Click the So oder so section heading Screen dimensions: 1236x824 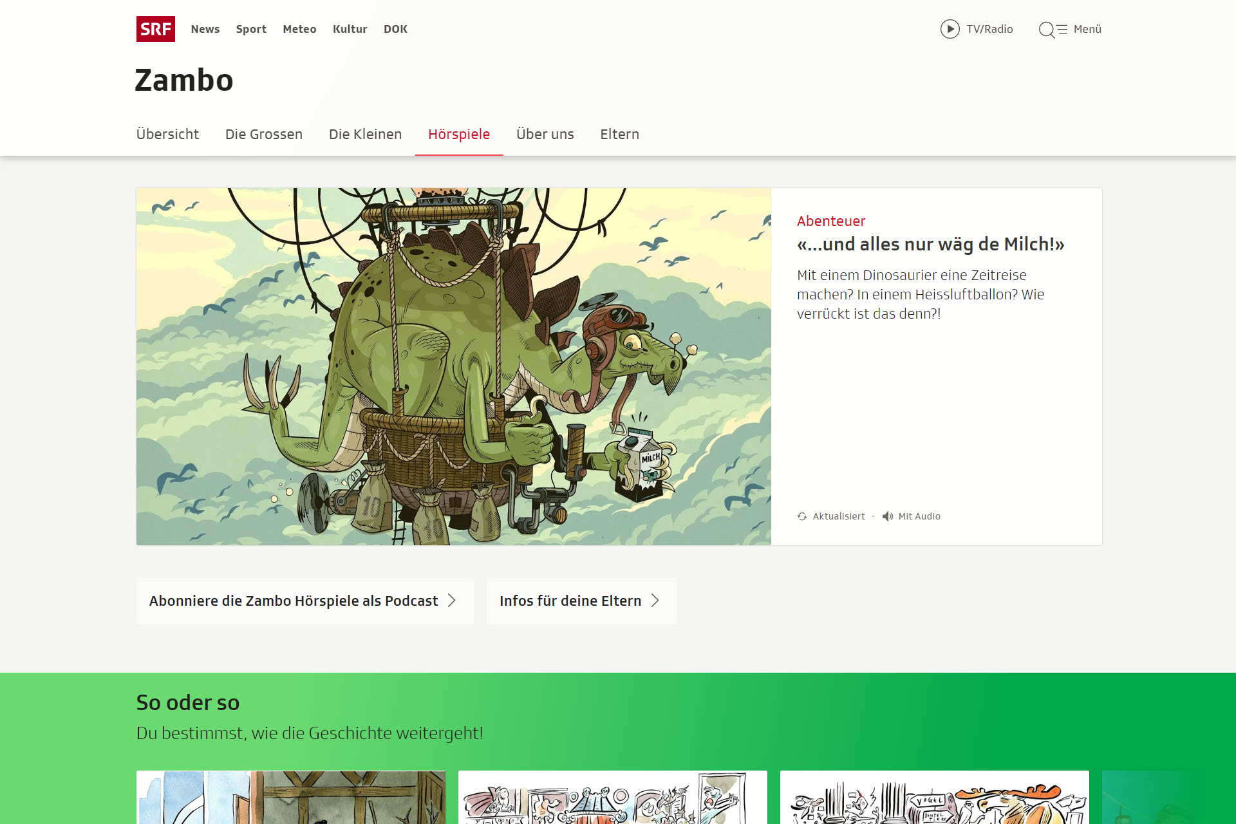(x=188, y=703)
